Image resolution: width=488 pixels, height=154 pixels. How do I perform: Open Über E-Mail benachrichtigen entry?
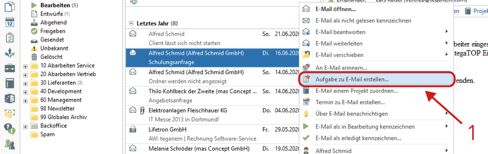point(376,114)
